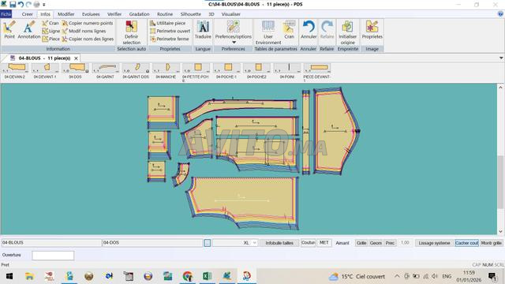Run Copier numero points
Image resolution: width=505 pixels, height=284 pixels.
[x=88, y=23]
